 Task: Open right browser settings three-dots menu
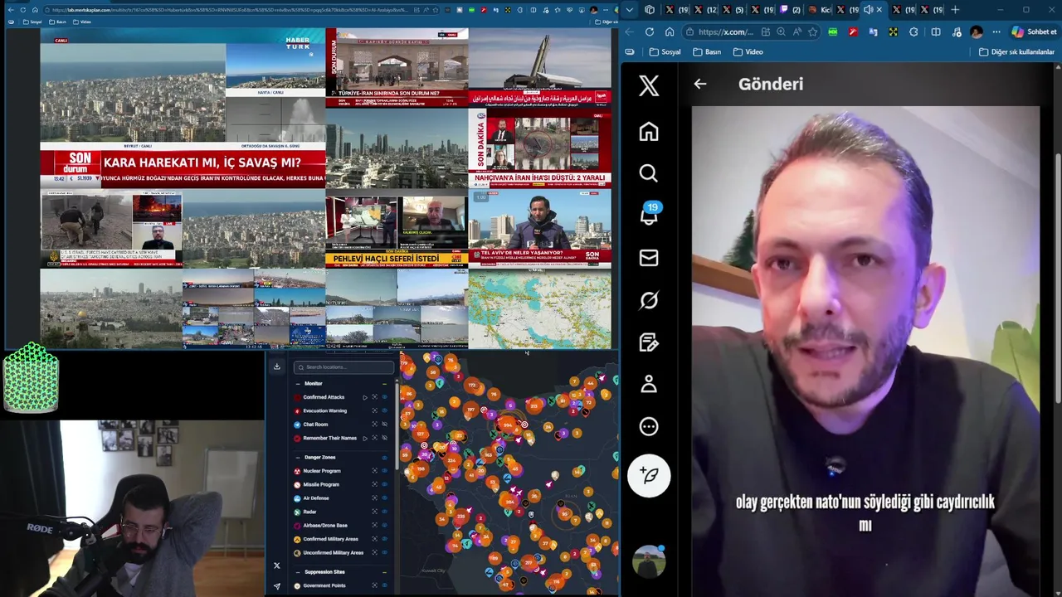pos(996,32)
